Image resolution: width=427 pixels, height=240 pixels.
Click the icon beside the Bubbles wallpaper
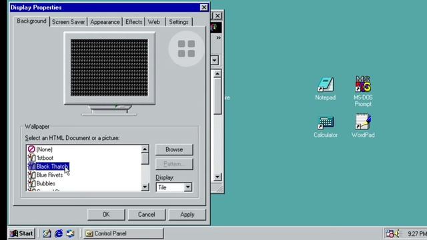[x=31, y=183]
